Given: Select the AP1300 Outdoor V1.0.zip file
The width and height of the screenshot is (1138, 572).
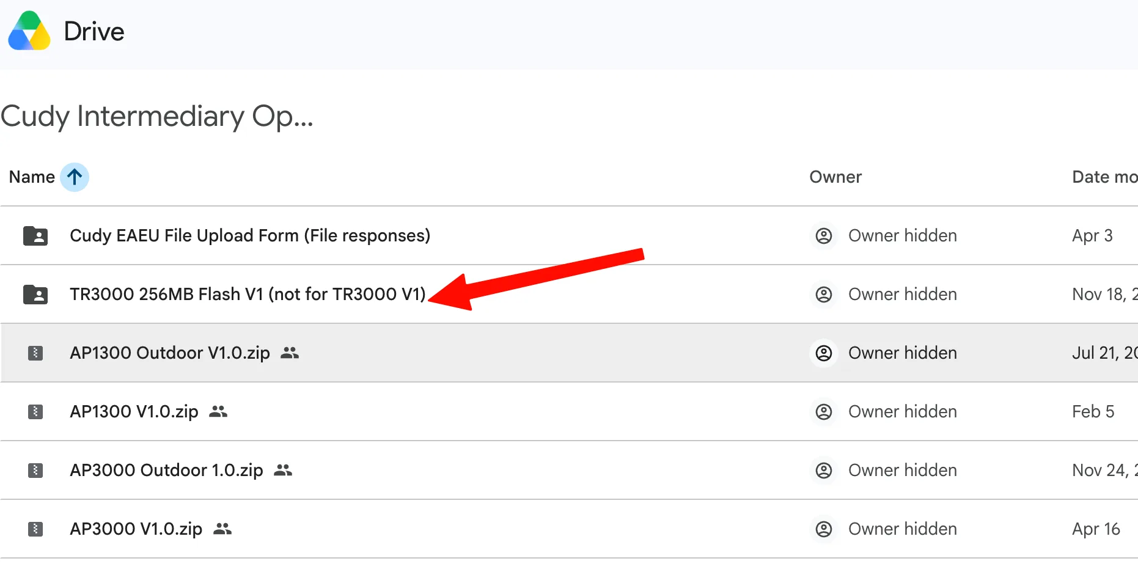Looking at the screenshot, I should [170, 353].
